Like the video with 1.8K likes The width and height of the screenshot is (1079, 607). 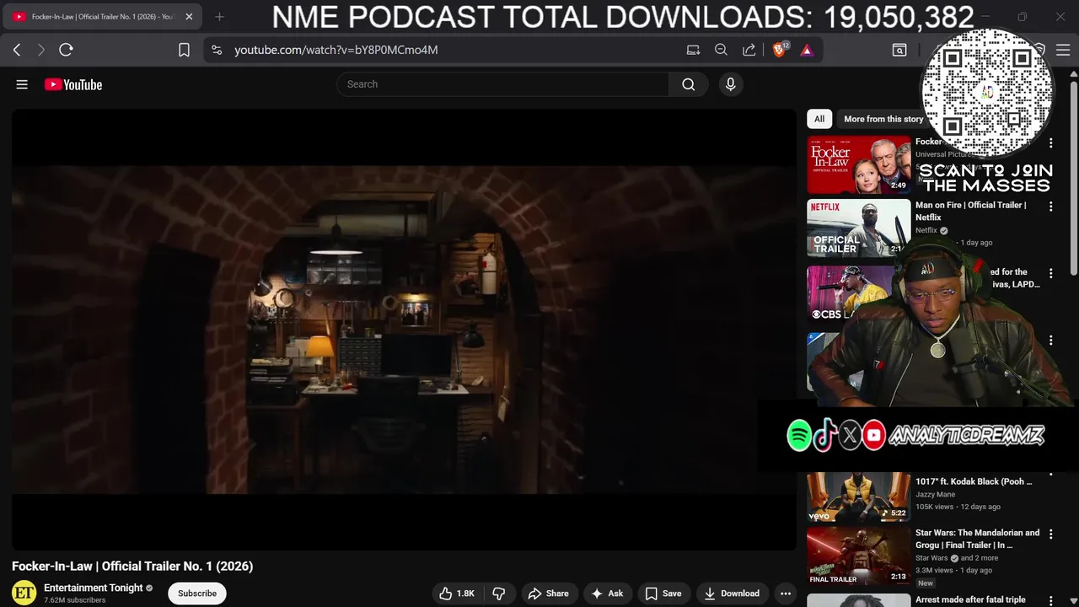[x=456, y=594]
